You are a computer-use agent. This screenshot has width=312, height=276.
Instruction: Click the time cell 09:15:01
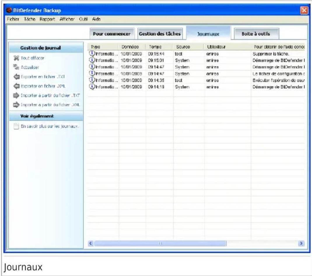pos(156,60)
